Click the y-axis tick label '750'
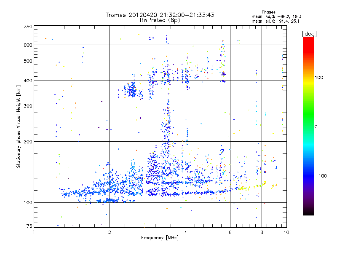 (x=28, y=27)
